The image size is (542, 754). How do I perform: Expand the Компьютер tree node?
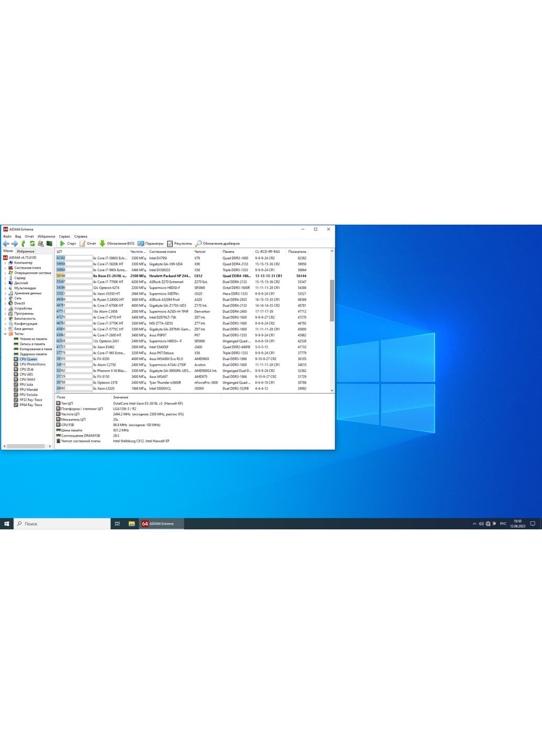coord(5,263)
